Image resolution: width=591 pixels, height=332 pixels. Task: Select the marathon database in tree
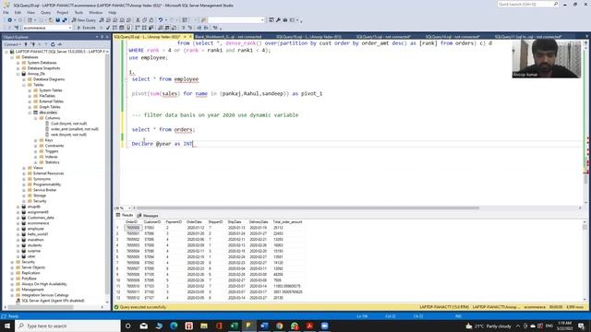pyautogui.click(x=35, y=240)
